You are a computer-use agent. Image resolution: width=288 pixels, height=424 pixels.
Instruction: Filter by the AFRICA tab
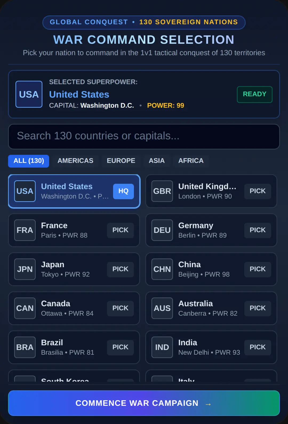[x=191, y=161]
